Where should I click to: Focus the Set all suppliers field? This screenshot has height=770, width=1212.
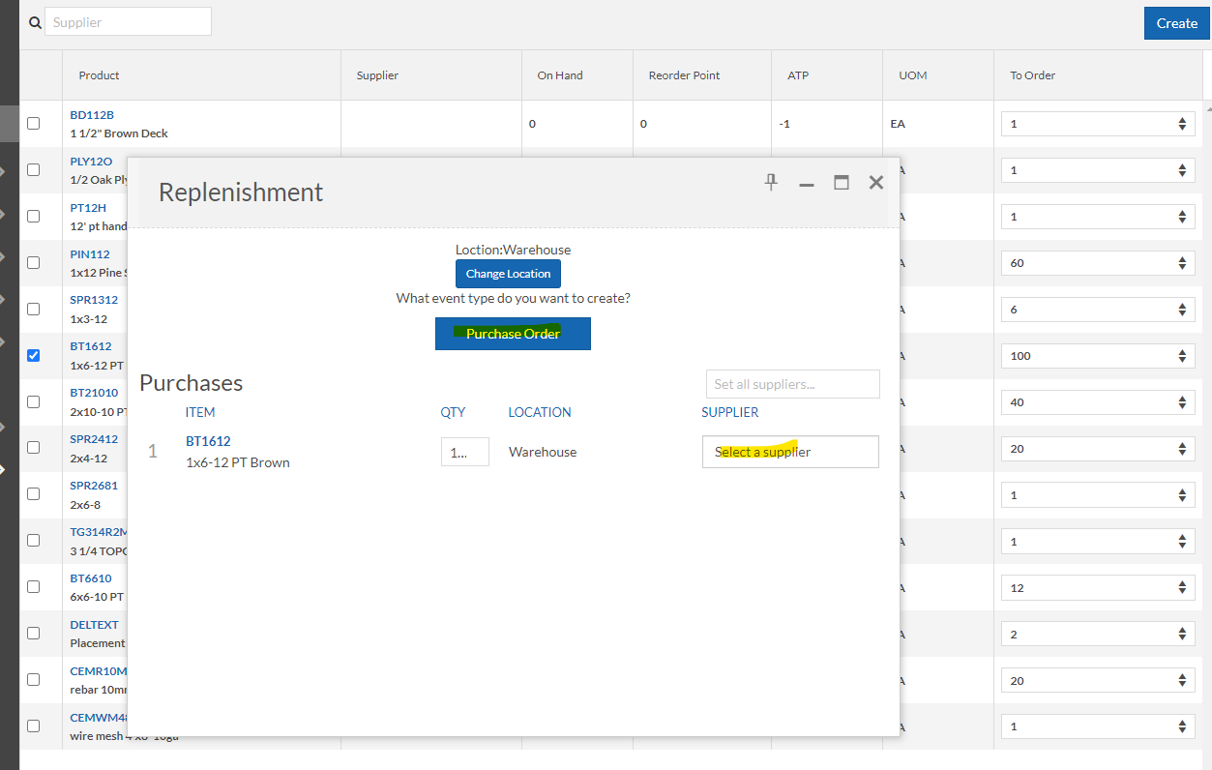click(x=793, y=384)
